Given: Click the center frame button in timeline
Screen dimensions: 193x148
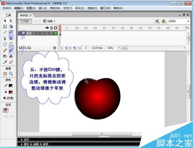Looking at the screenshot, I should [x=61, y=48].
